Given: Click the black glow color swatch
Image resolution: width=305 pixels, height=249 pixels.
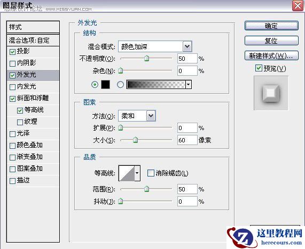Looking at the screenshot, I should pyautogui.click(x=105, y=84).
